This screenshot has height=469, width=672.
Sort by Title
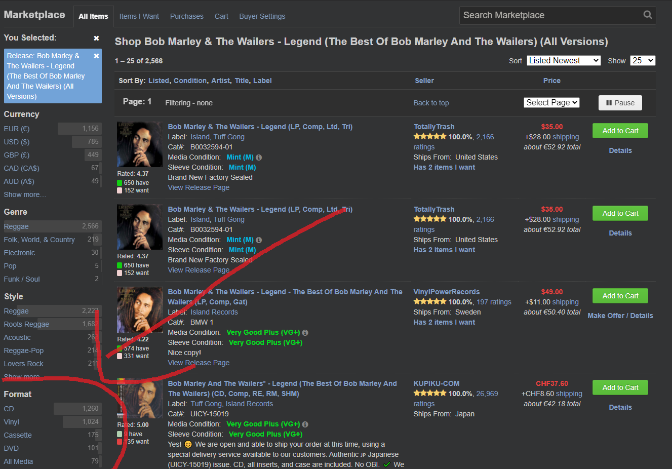click(x=242, y=81)
